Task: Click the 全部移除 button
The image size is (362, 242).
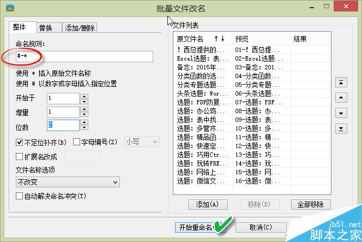Action: (x=311, y=204)
